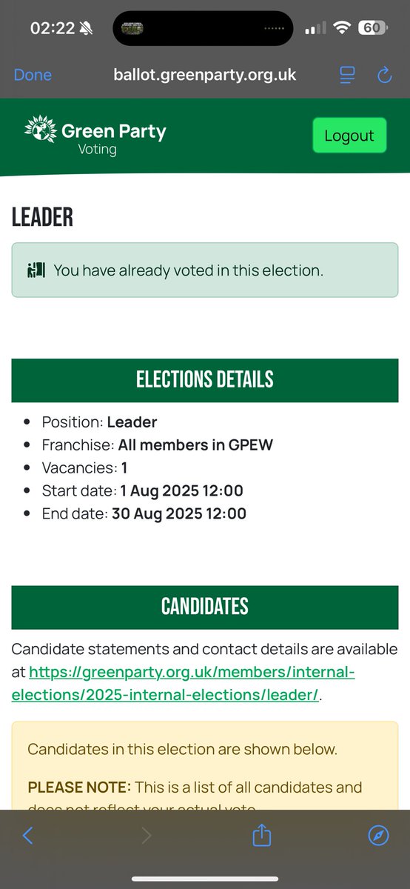Tap the forward navigation chevron

click(x=146, y=836)
